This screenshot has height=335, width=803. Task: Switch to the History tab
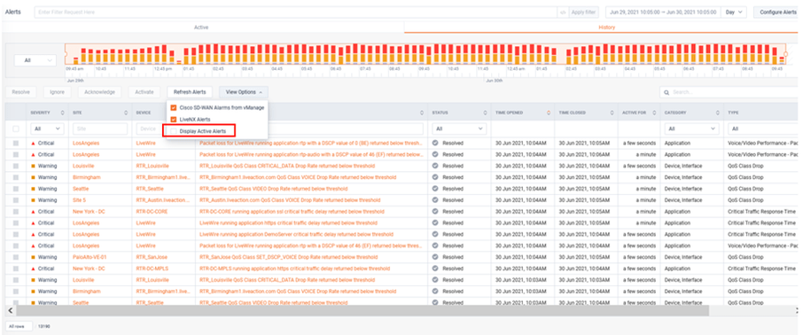607,27
